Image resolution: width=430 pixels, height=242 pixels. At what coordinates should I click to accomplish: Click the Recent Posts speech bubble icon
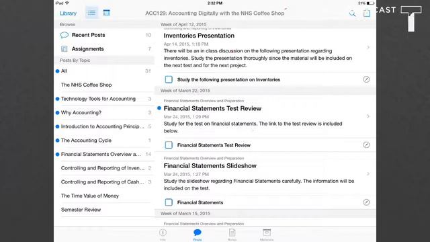point(64,35)
